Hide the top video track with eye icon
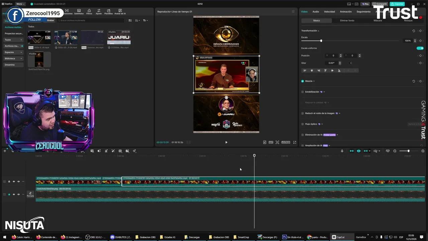This screenshot has width=428, height=241. pyautogui.click(x=14, y=181)
